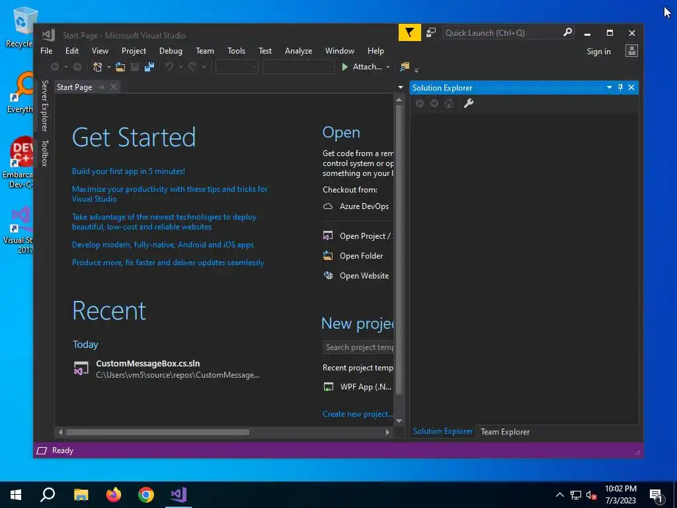Open the document tabs list dropdown arrow

tap(400, 87)
